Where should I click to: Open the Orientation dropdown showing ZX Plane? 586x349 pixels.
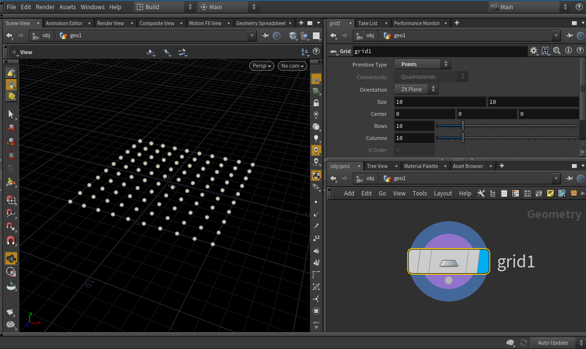[416, 89]
